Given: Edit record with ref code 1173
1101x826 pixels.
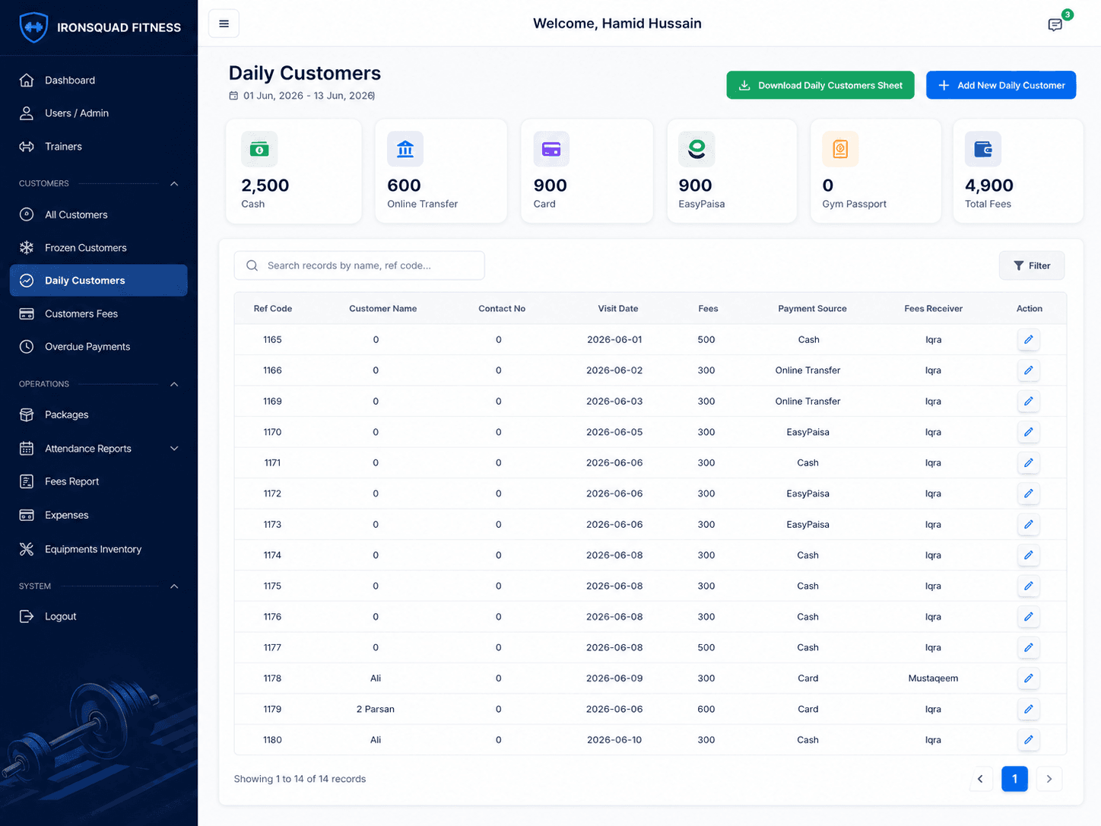Looking at the screenshot, I should (x=1028, y=524).
